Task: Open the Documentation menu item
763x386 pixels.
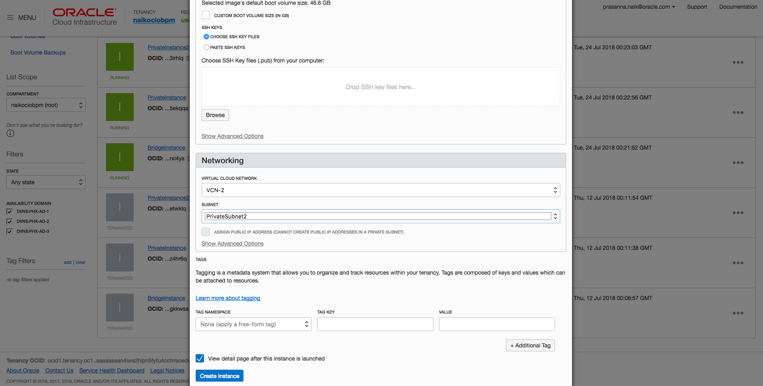Action: 738,7
